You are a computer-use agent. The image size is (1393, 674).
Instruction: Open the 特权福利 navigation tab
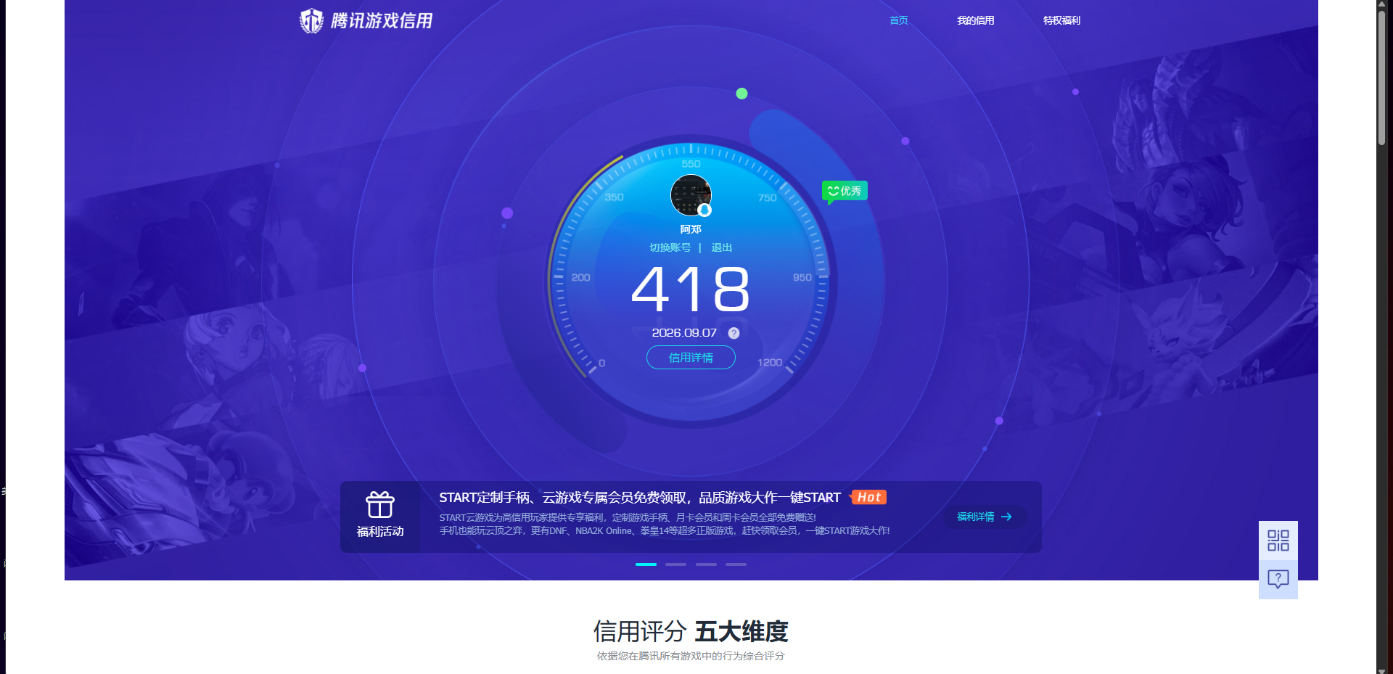[x=1061, y=20]
